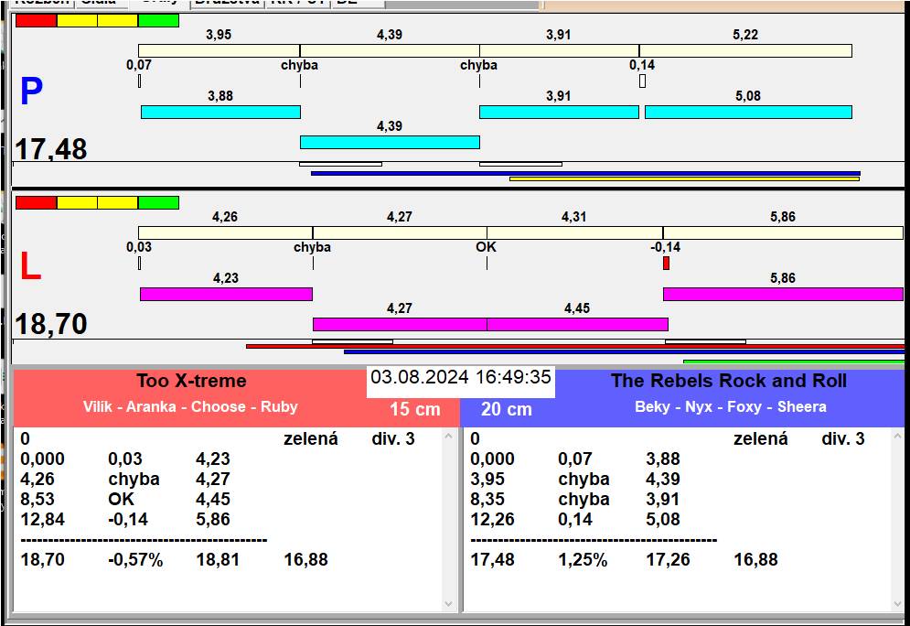Open the Družstva tab
This screenshot has height=626, width=910.
click(x=226, y=3)
